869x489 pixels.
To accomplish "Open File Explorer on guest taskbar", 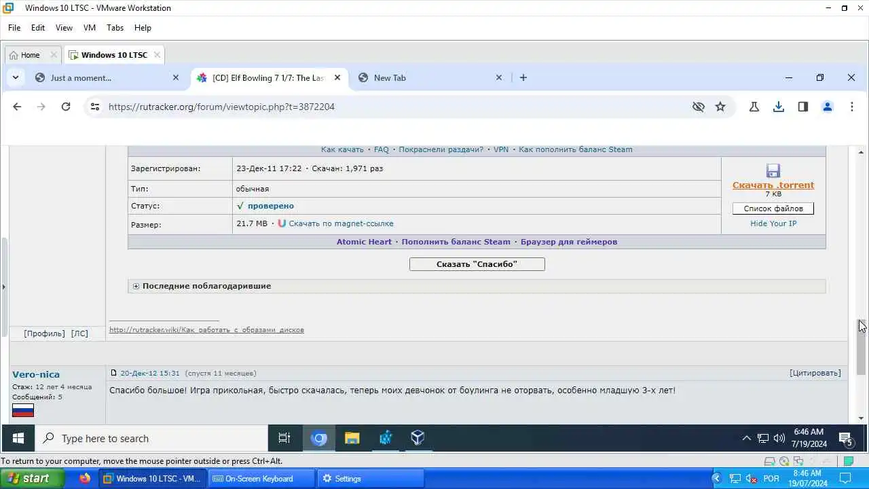I will [352, 439].
